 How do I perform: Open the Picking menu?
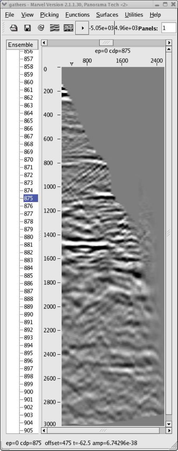(x=49, y=15)
